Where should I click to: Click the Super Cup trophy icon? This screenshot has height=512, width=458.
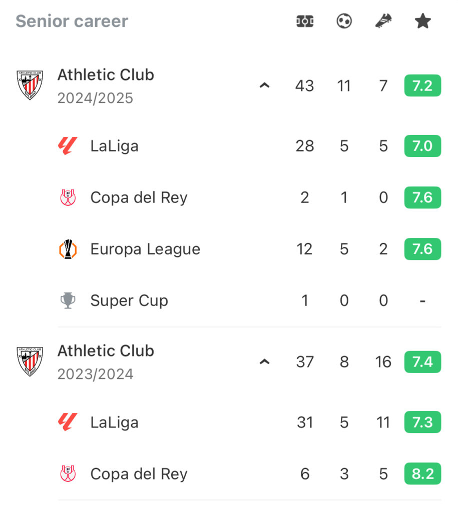tap(68, 300)
